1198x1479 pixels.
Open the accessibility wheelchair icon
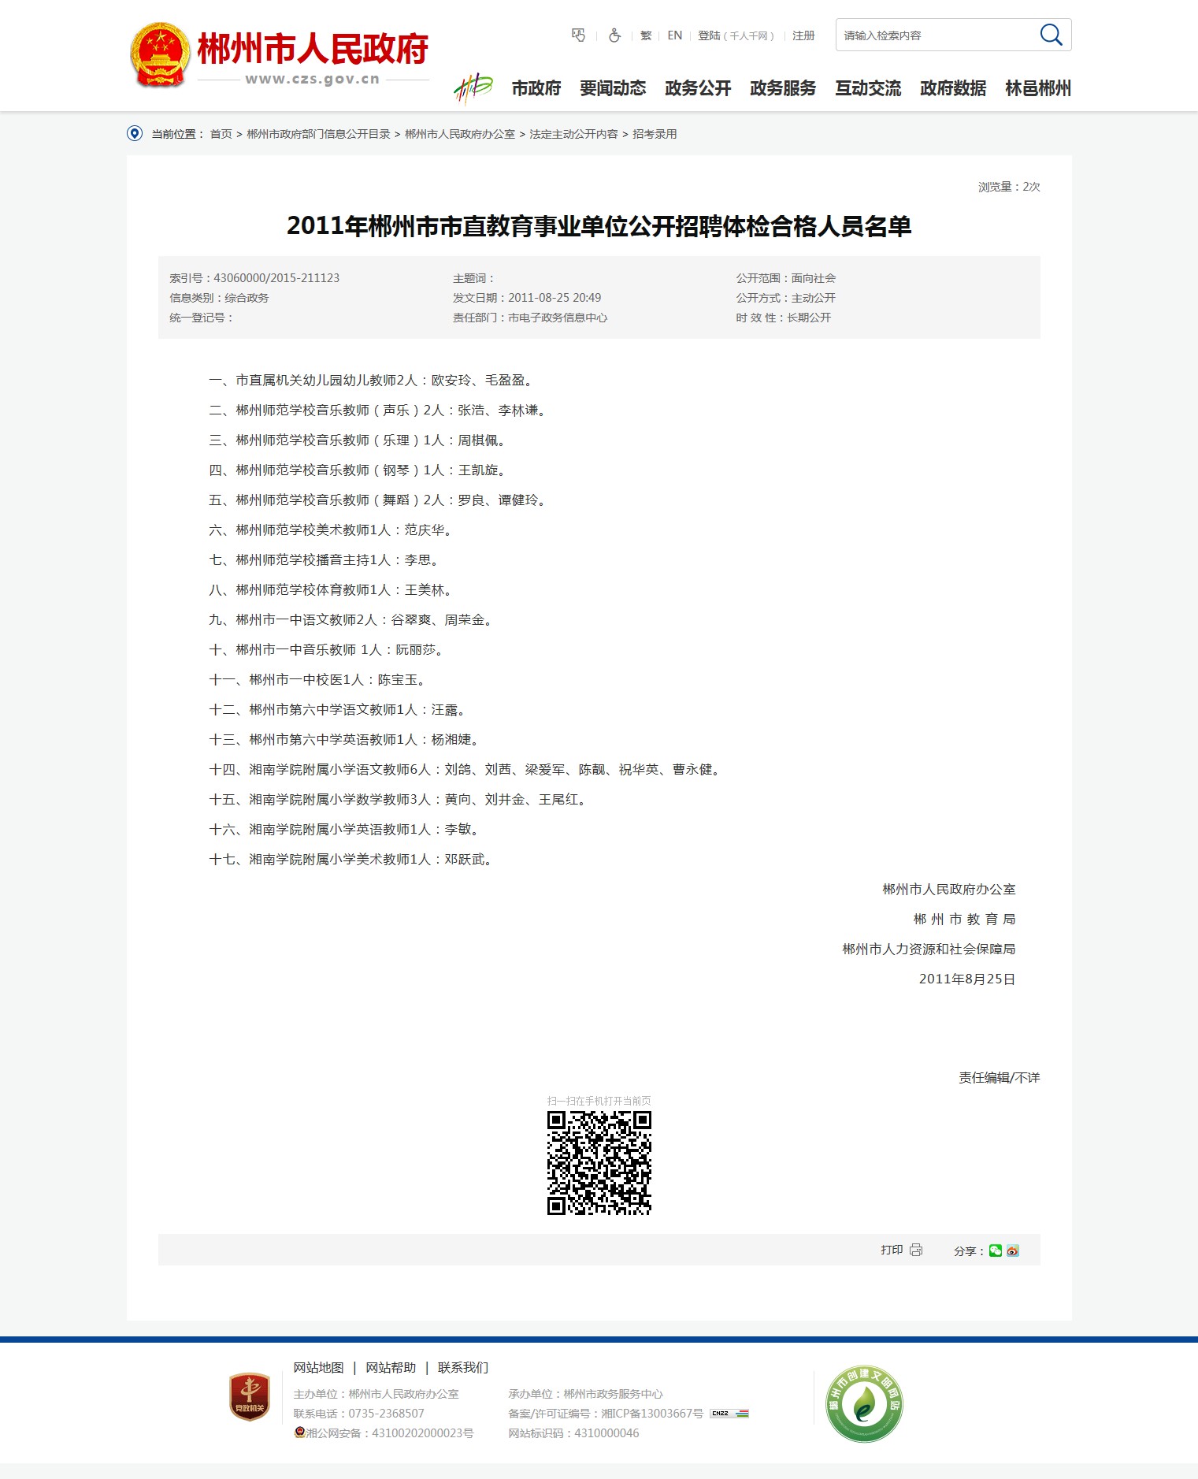click(614, 35)
